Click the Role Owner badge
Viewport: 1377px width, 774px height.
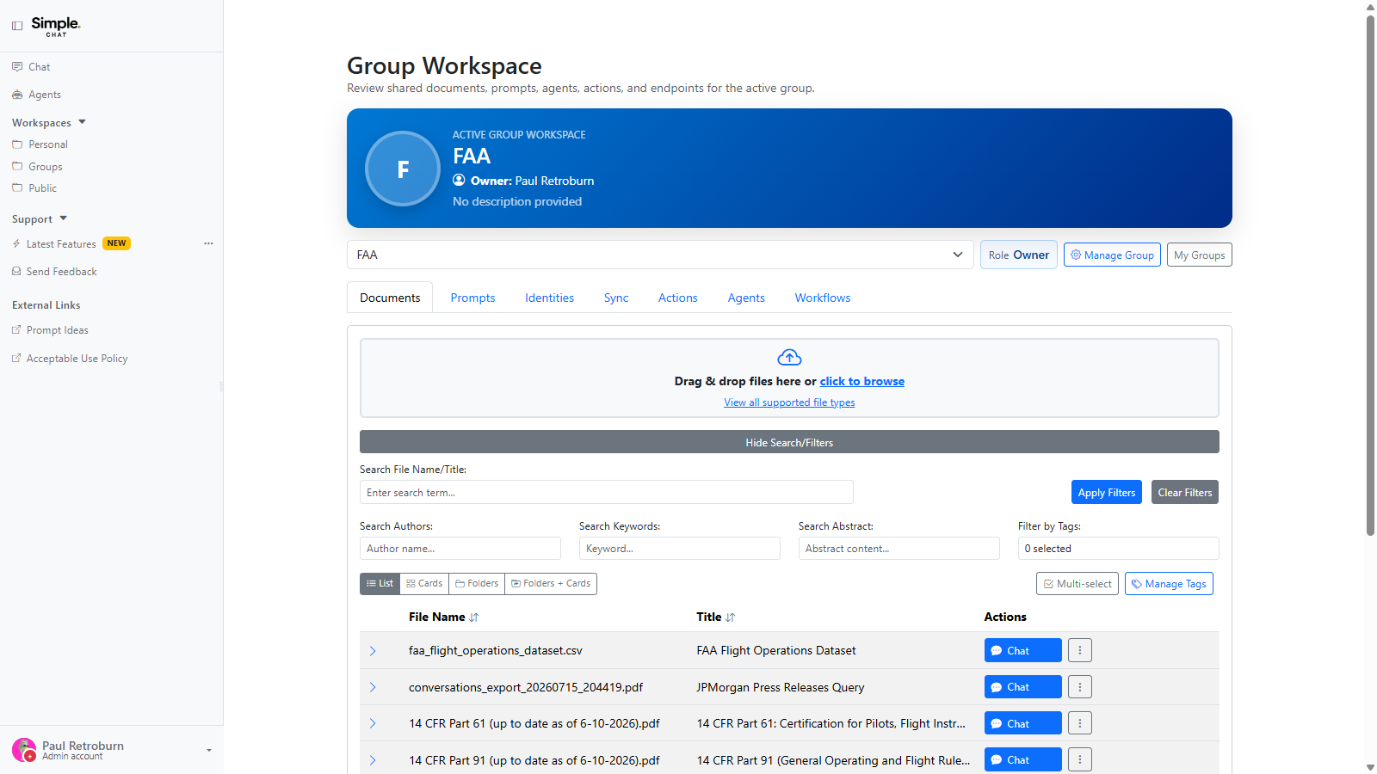(x=1019, y=255)
